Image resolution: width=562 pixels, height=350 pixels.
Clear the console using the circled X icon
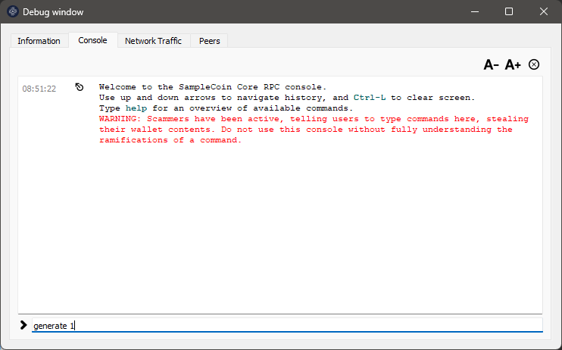coord(534,64)
